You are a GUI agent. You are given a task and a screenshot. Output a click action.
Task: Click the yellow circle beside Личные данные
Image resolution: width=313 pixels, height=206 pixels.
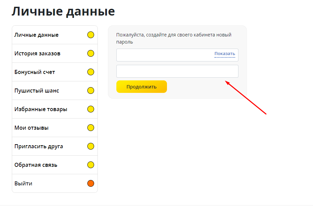click(x=90, y=35)
